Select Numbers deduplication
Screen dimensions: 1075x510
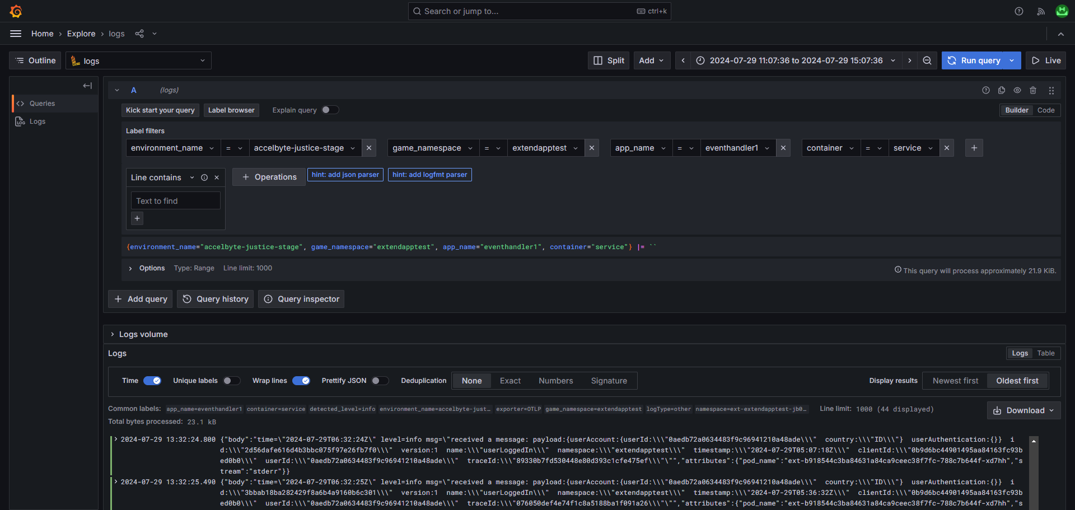(x=556, y=381)
